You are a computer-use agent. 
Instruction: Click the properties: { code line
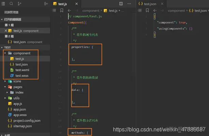point(82,47)
